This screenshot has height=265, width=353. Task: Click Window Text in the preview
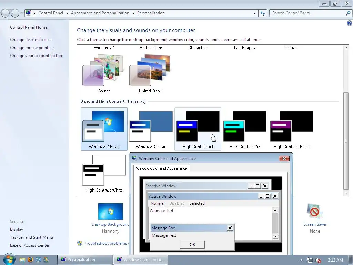point(161,211)
